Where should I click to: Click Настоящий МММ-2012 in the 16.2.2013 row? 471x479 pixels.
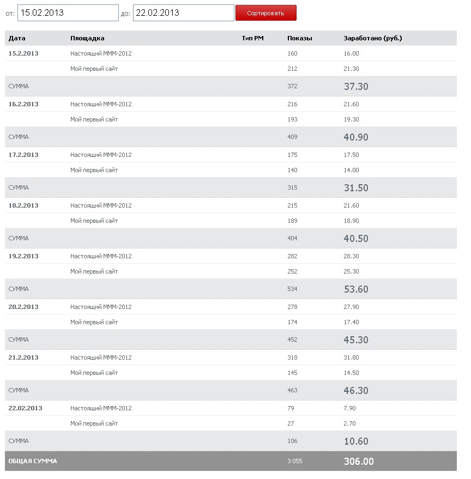101,104
